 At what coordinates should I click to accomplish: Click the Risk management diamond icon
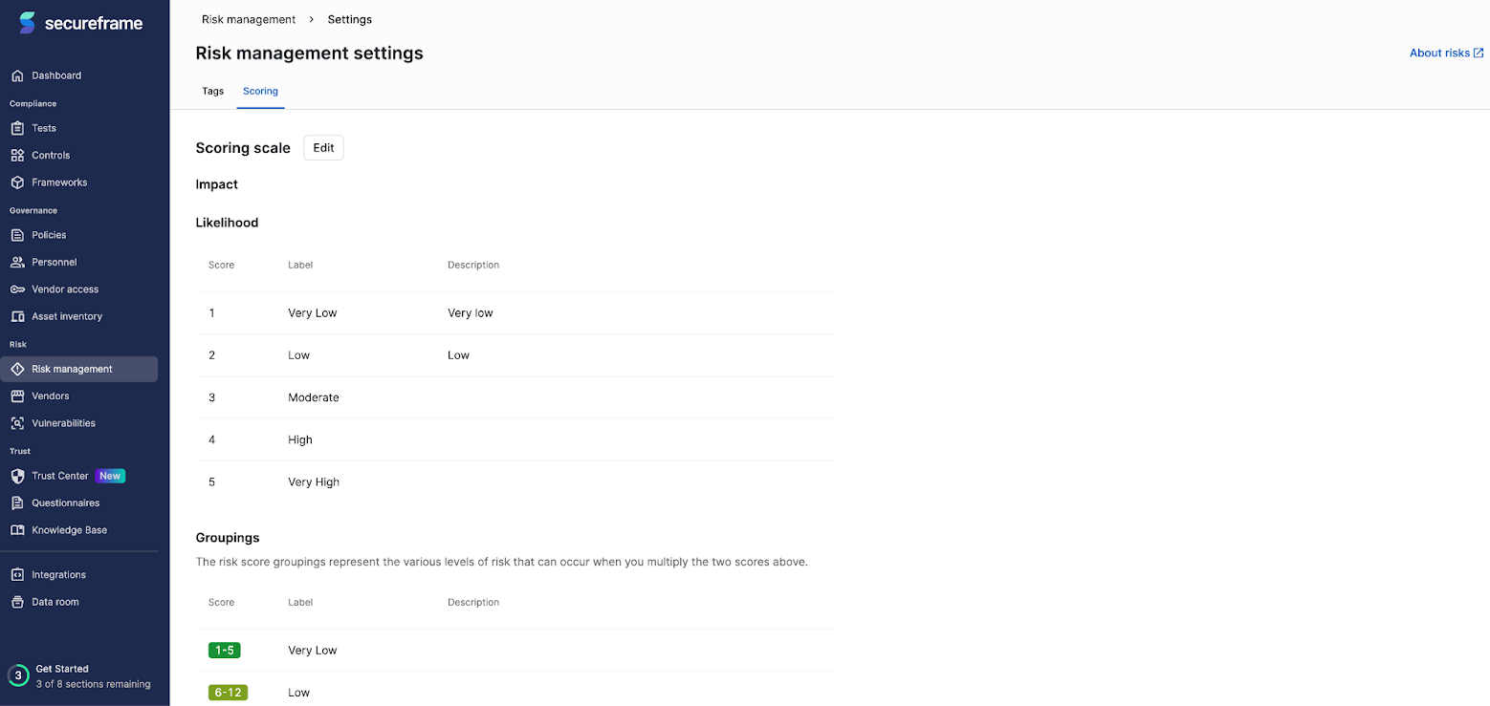pos(17,369)
